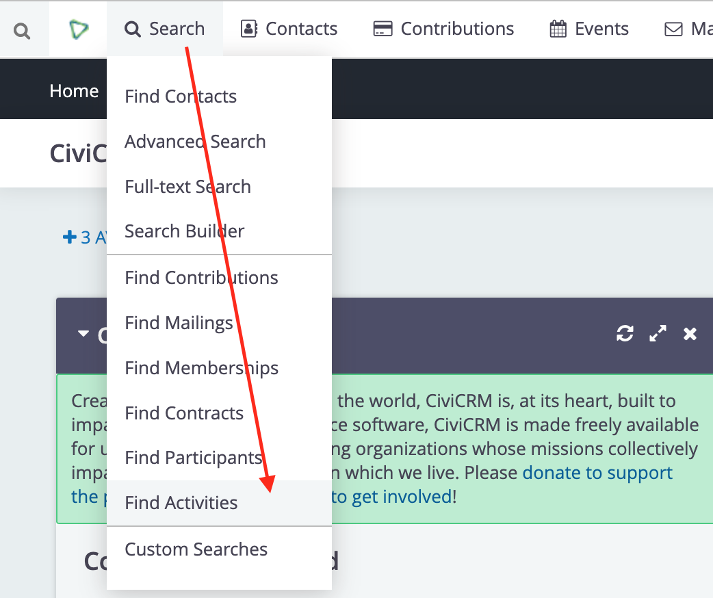Close the Search menu in navigation bar
Screen dimensions: 713x598
click(x=165, y=29)
